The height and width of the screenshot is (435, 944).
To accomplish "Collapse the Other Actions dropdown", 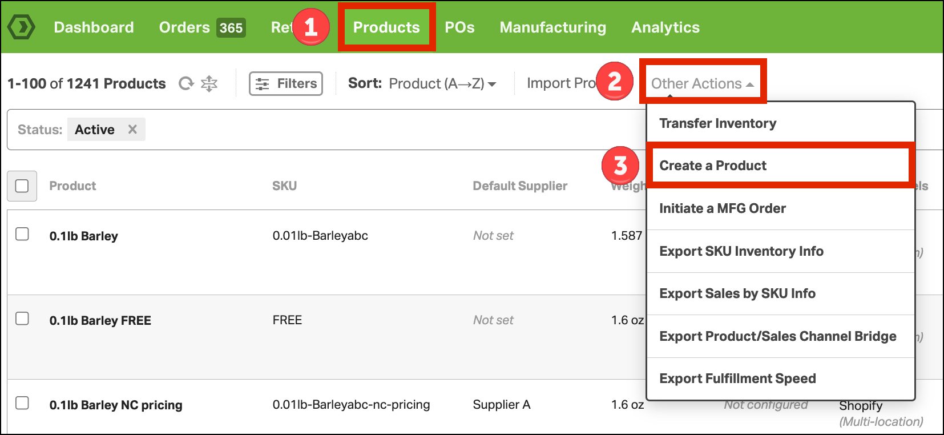I will 703,83.
